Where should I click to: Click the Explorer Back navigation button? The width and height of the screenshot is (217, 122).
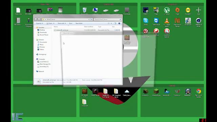point(36,19)
